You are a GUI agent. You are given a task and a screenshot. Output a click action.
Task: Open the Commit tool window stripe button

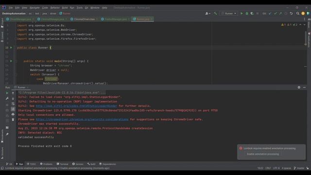click(2, 37)
